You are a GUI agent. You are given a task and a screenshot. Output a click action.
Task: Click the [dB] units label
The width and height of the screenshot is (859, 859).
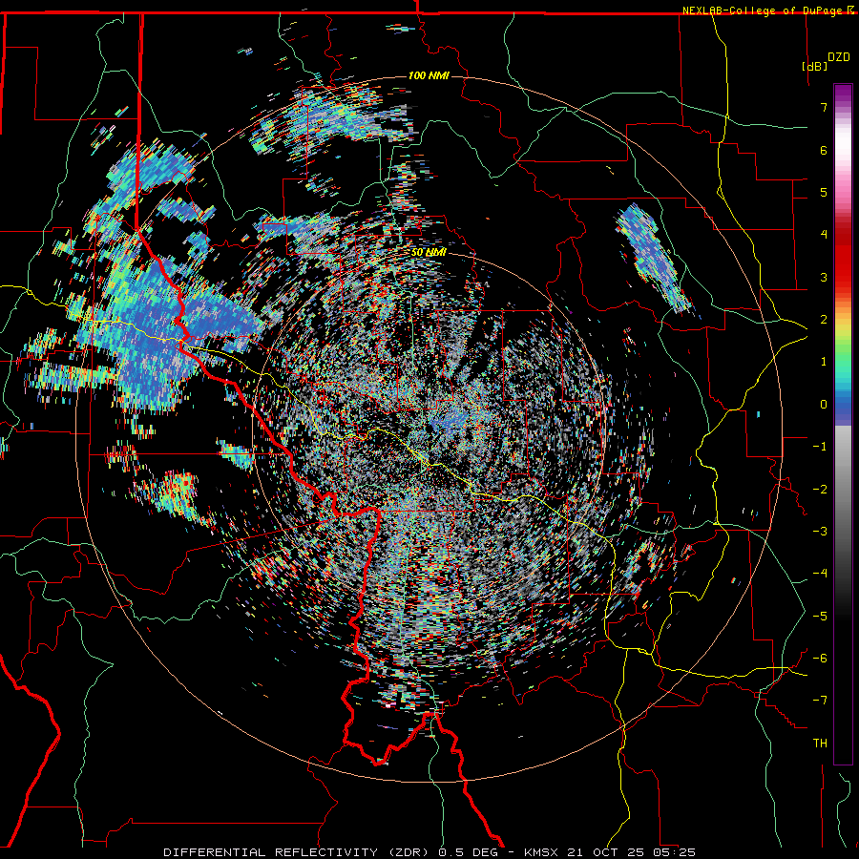pos(815,66)
